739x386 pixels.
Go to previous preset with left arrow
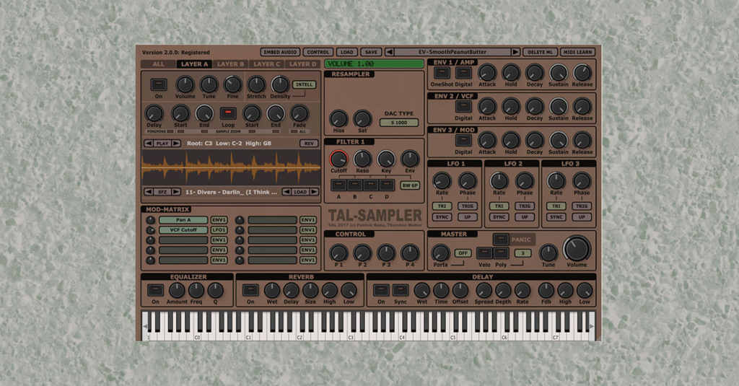tap(389, 53)
